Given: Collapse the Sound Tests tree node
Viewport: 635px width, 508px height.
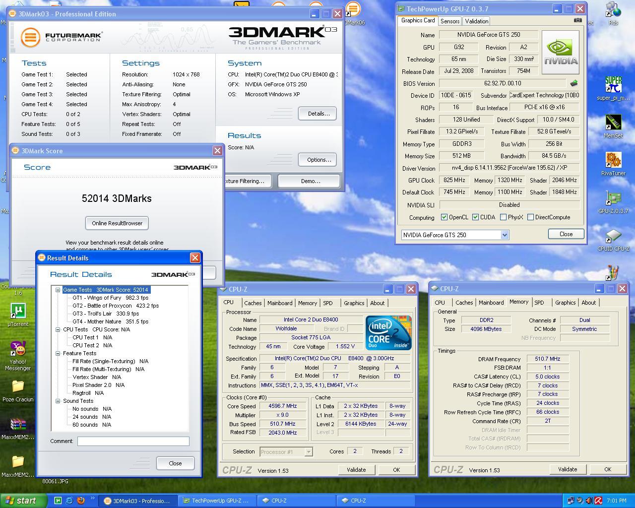Looking at the screenshot, I should pyautogui.click(x=58, y=401).
